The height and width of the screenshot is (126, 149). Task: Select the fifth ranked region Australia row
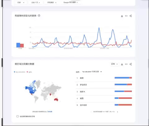pos(104,105)
